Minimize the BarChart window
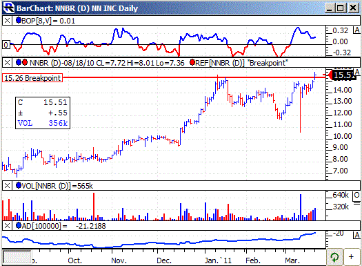The image size is (362, 266). 330,8
